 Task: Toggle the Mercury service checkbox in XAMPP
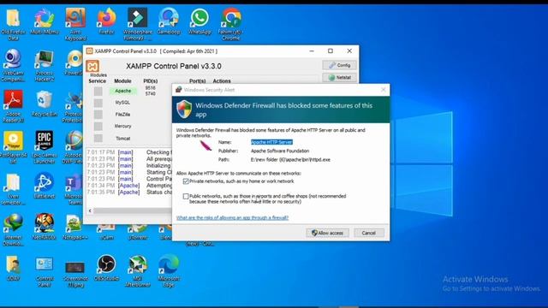tap(98, 126)
